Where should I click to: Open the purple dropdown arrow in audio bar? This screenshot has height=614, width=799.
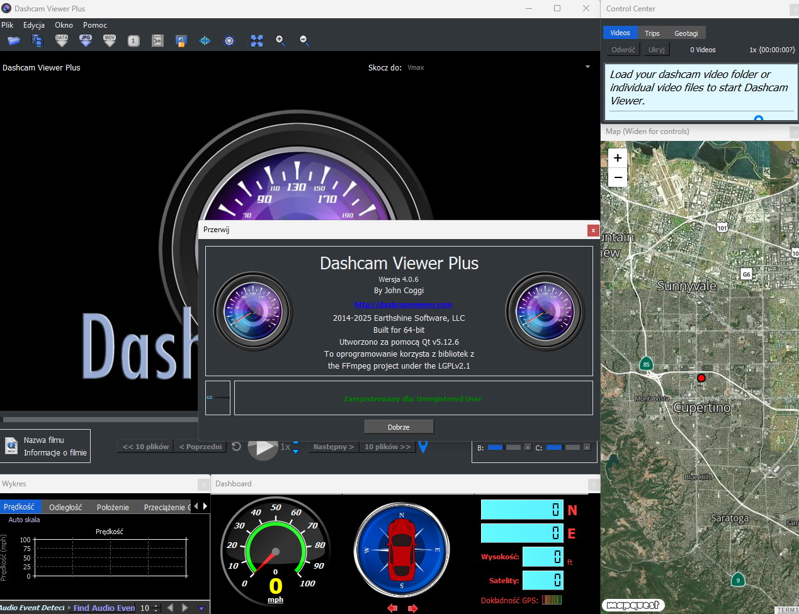[x=201, y=608]
